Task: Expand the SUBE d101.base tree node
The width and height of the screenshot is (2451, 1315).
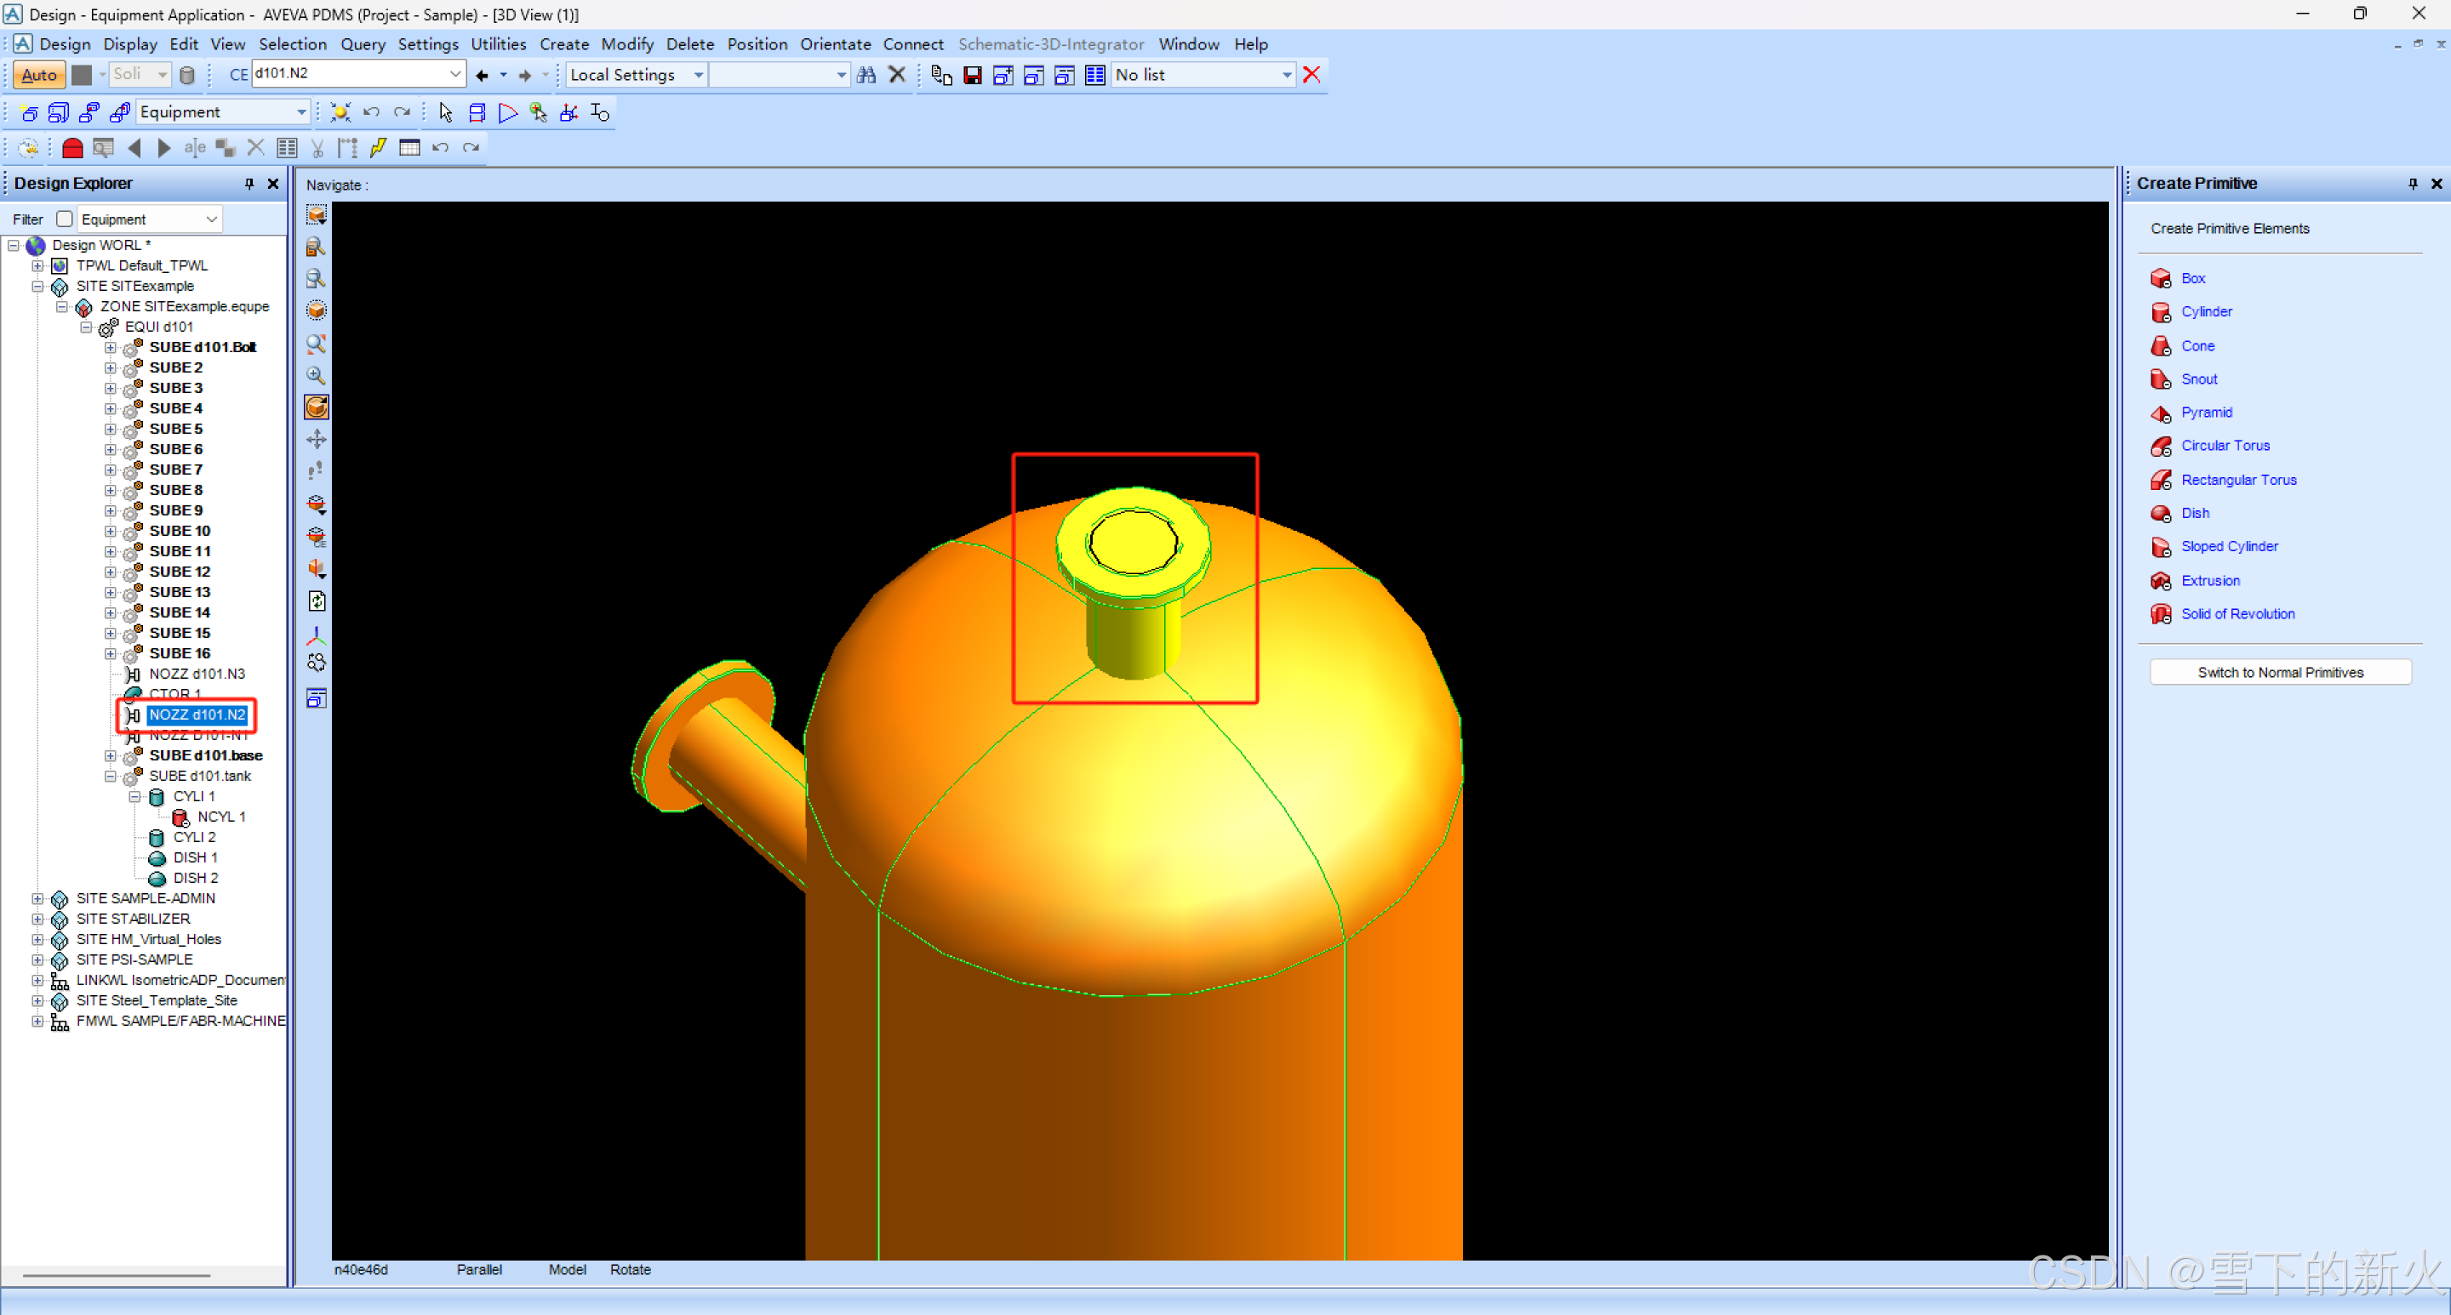Action: 111,756
